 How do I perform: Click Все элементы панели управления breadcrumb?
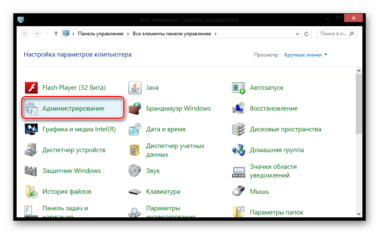pos(171,34)
